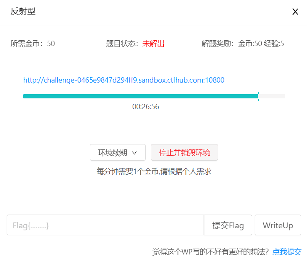Click the 题目状态 label

point(123,44)
